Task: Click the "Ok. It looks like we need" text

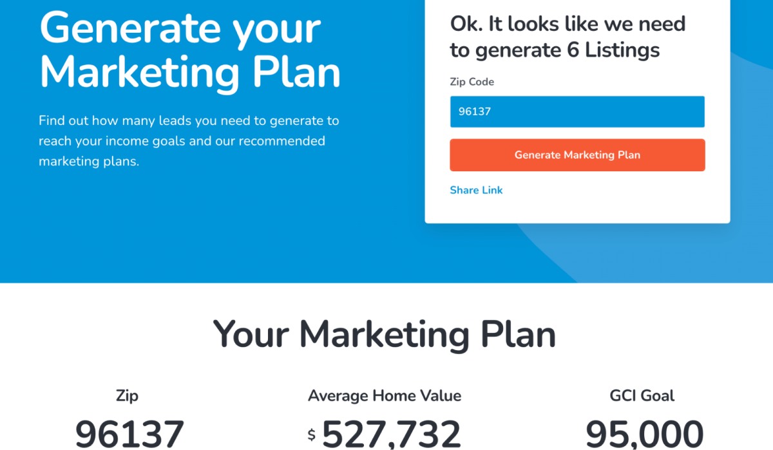Action: tap(568, 24)
